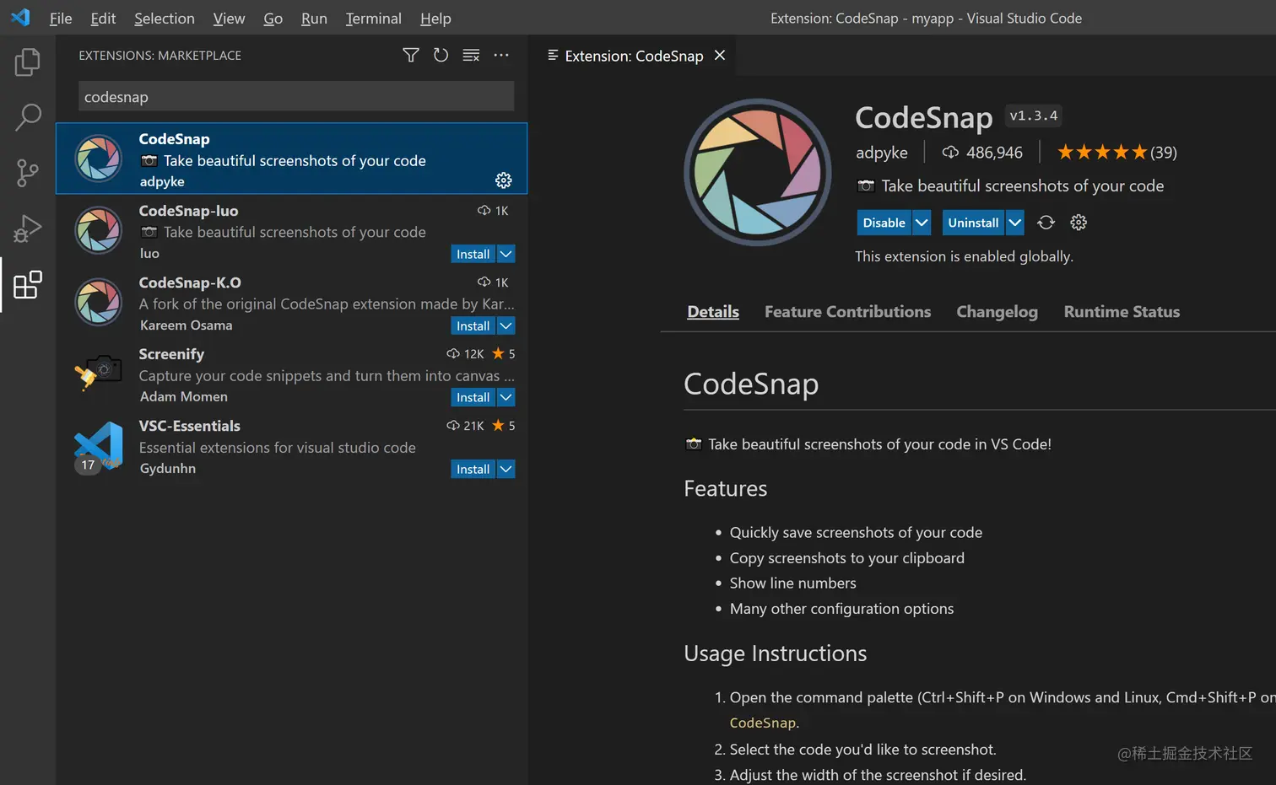This screenshot has width=1276, height=785.
Task: Open the Explorer view in activity bar
Action: pos(27,62)
